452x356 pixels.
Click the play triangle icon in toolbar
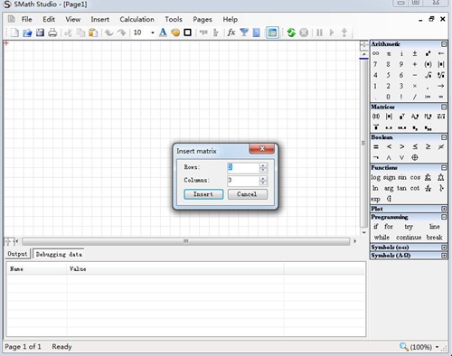[x=332, y=33]
